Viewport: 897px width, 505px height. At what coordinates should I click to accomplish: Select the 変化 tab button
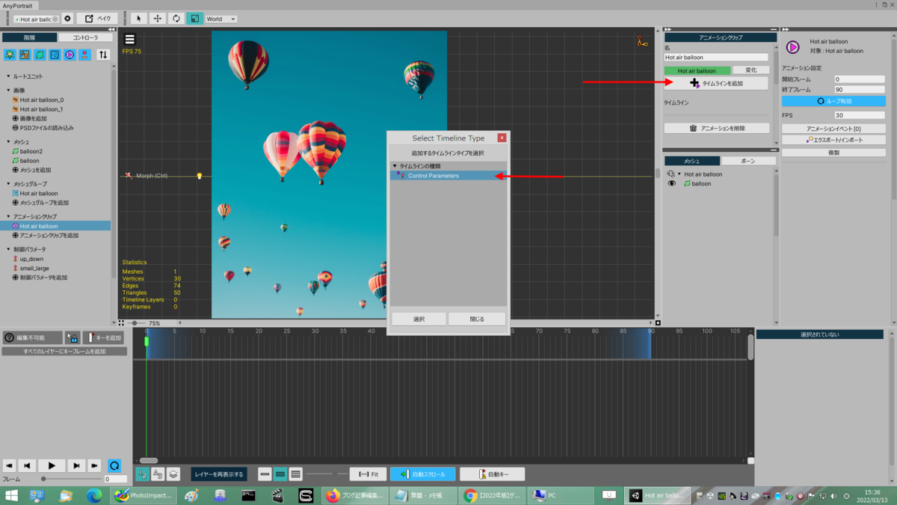[x=750, y=70]
